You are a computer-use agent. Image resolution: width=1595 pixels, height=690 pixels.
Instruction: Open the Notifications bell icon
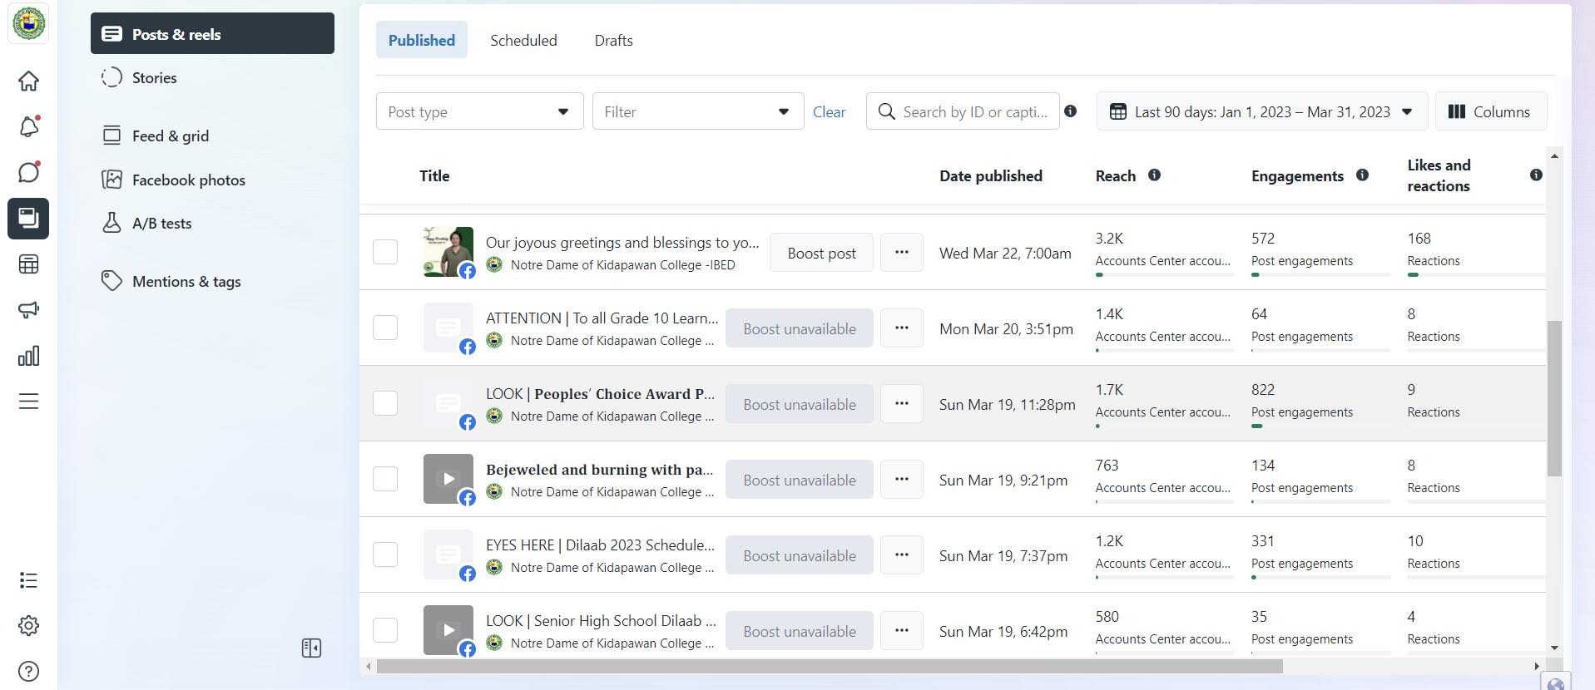pyautogui.click(x=28, y=127)
